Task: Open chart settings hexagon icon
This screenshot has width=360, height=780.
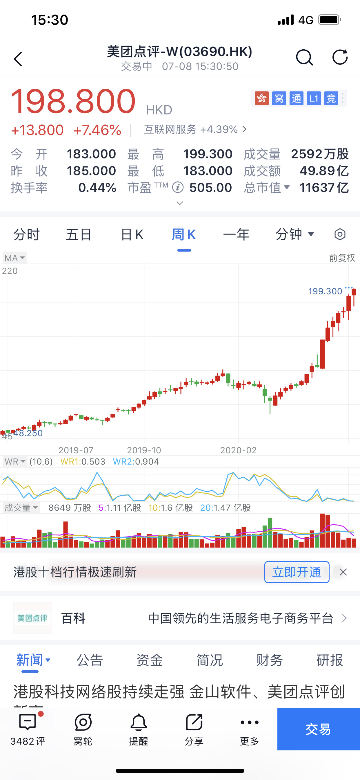Action: pos(340,234)
